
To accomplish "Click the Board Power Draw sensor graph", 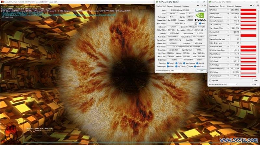I will pyautogui.click(x=248, y=47).
